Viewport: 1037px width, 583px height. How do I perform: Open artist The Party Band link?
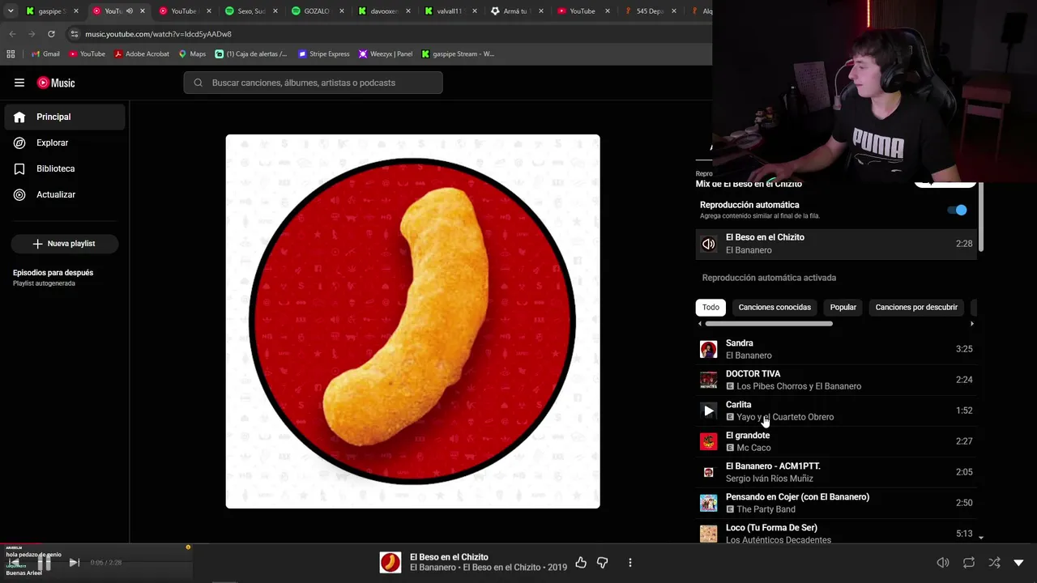click(766, 509)
